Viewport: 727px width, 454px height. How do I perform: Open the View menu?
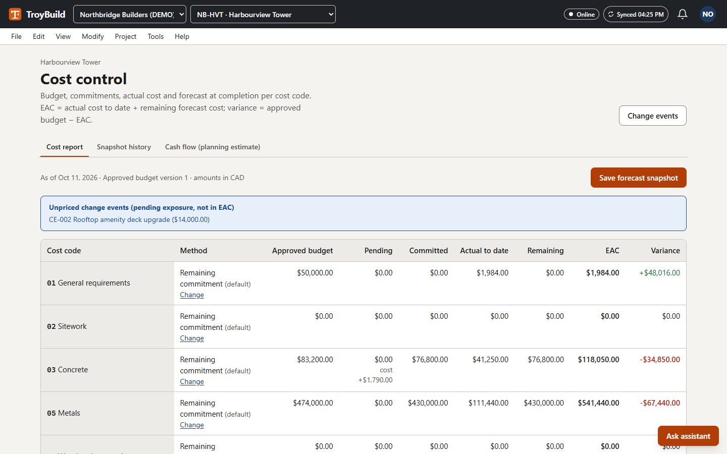pyautogui.click(x=63, y=36)
